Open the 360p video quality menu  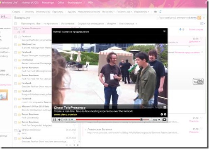click(156, 120)
